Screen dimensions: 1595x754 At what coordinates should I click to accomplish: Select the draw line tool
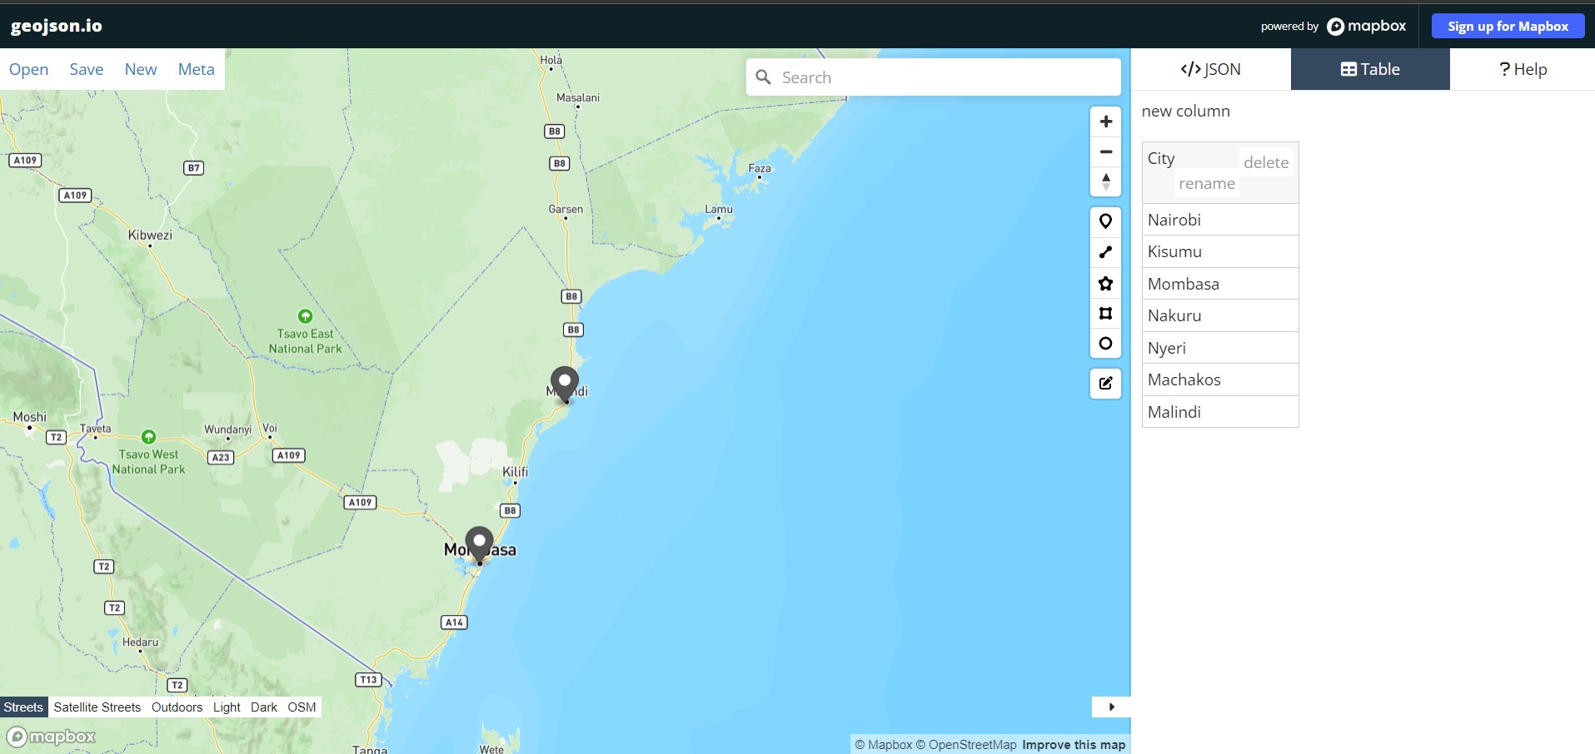(x=1105, y=252)
